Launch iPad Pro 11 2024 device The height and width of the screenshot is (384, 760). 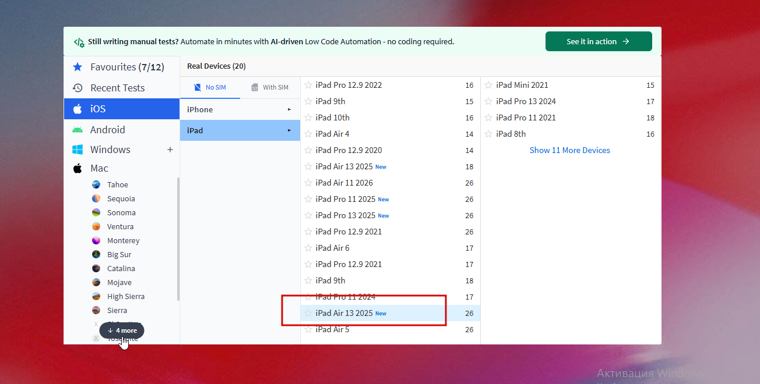click(390, 297)
